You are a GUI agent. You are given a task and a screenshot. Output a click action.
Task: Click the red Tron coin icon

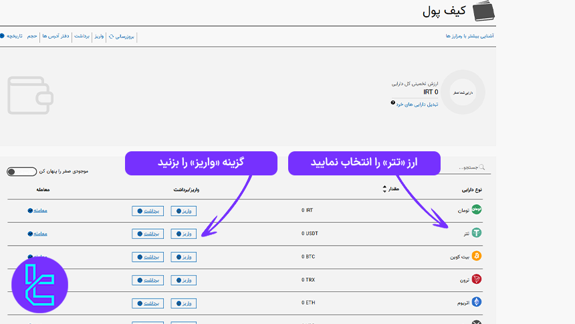[x=476, y=279]
